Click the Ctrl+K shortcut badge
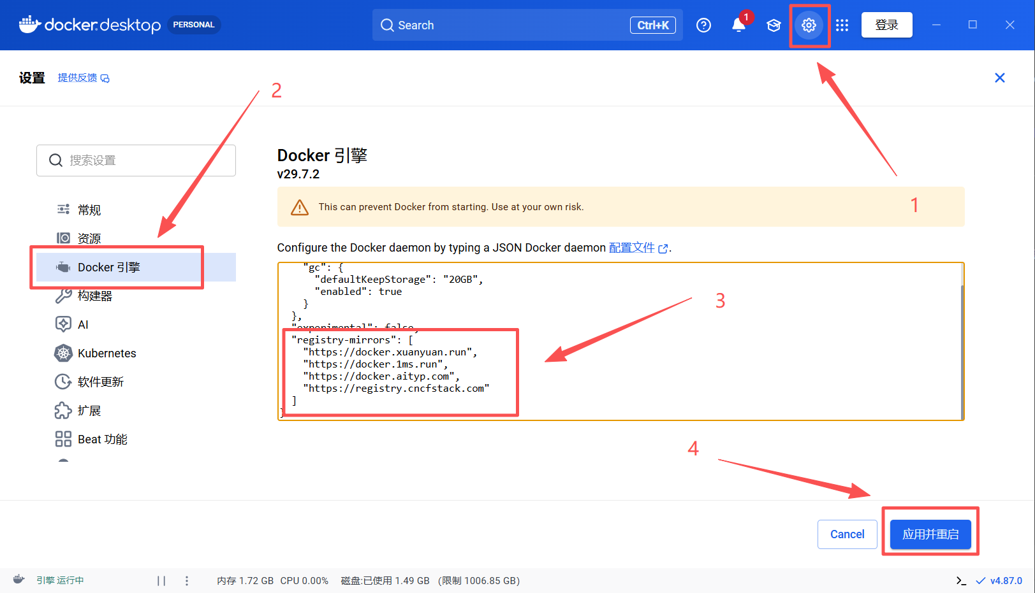Viewport: 1035px width, 593px height. tap(653, 25)
